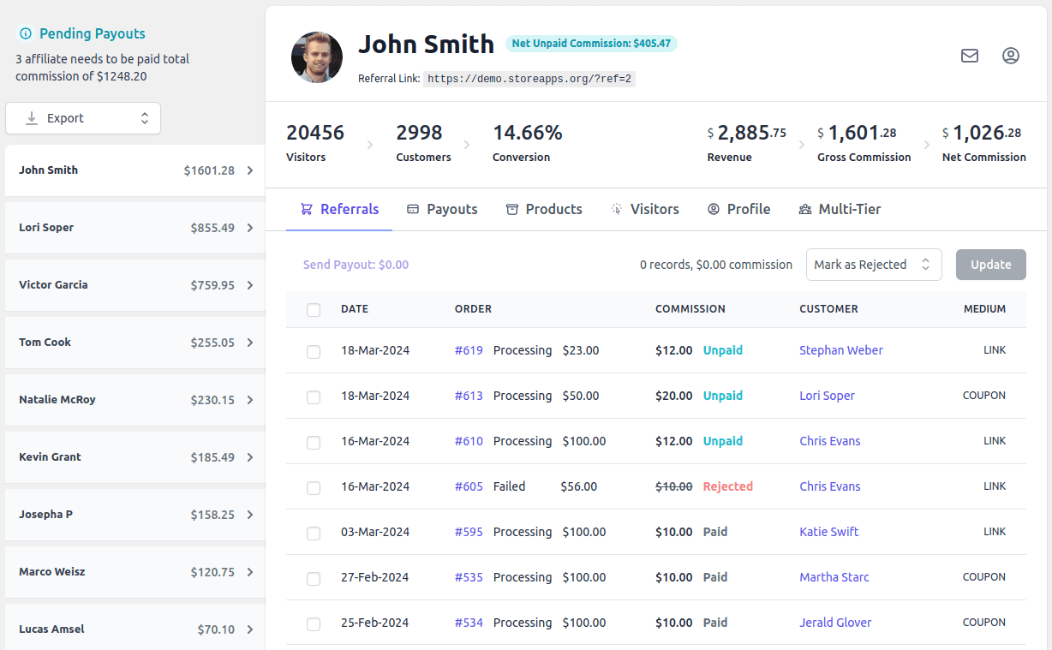The width and height of the screenshot is (1052, 650).
Task: Click the COMMISSION column header
Action: click(690, 309)
